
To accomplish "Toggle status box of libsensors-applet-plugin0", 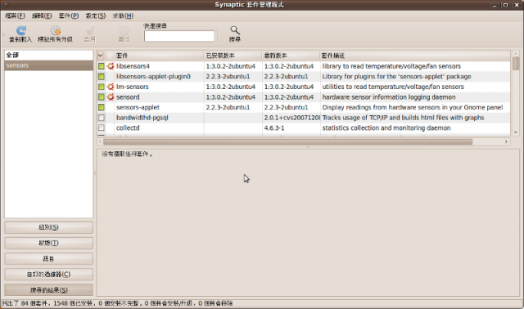I will (x=102, y=76).
